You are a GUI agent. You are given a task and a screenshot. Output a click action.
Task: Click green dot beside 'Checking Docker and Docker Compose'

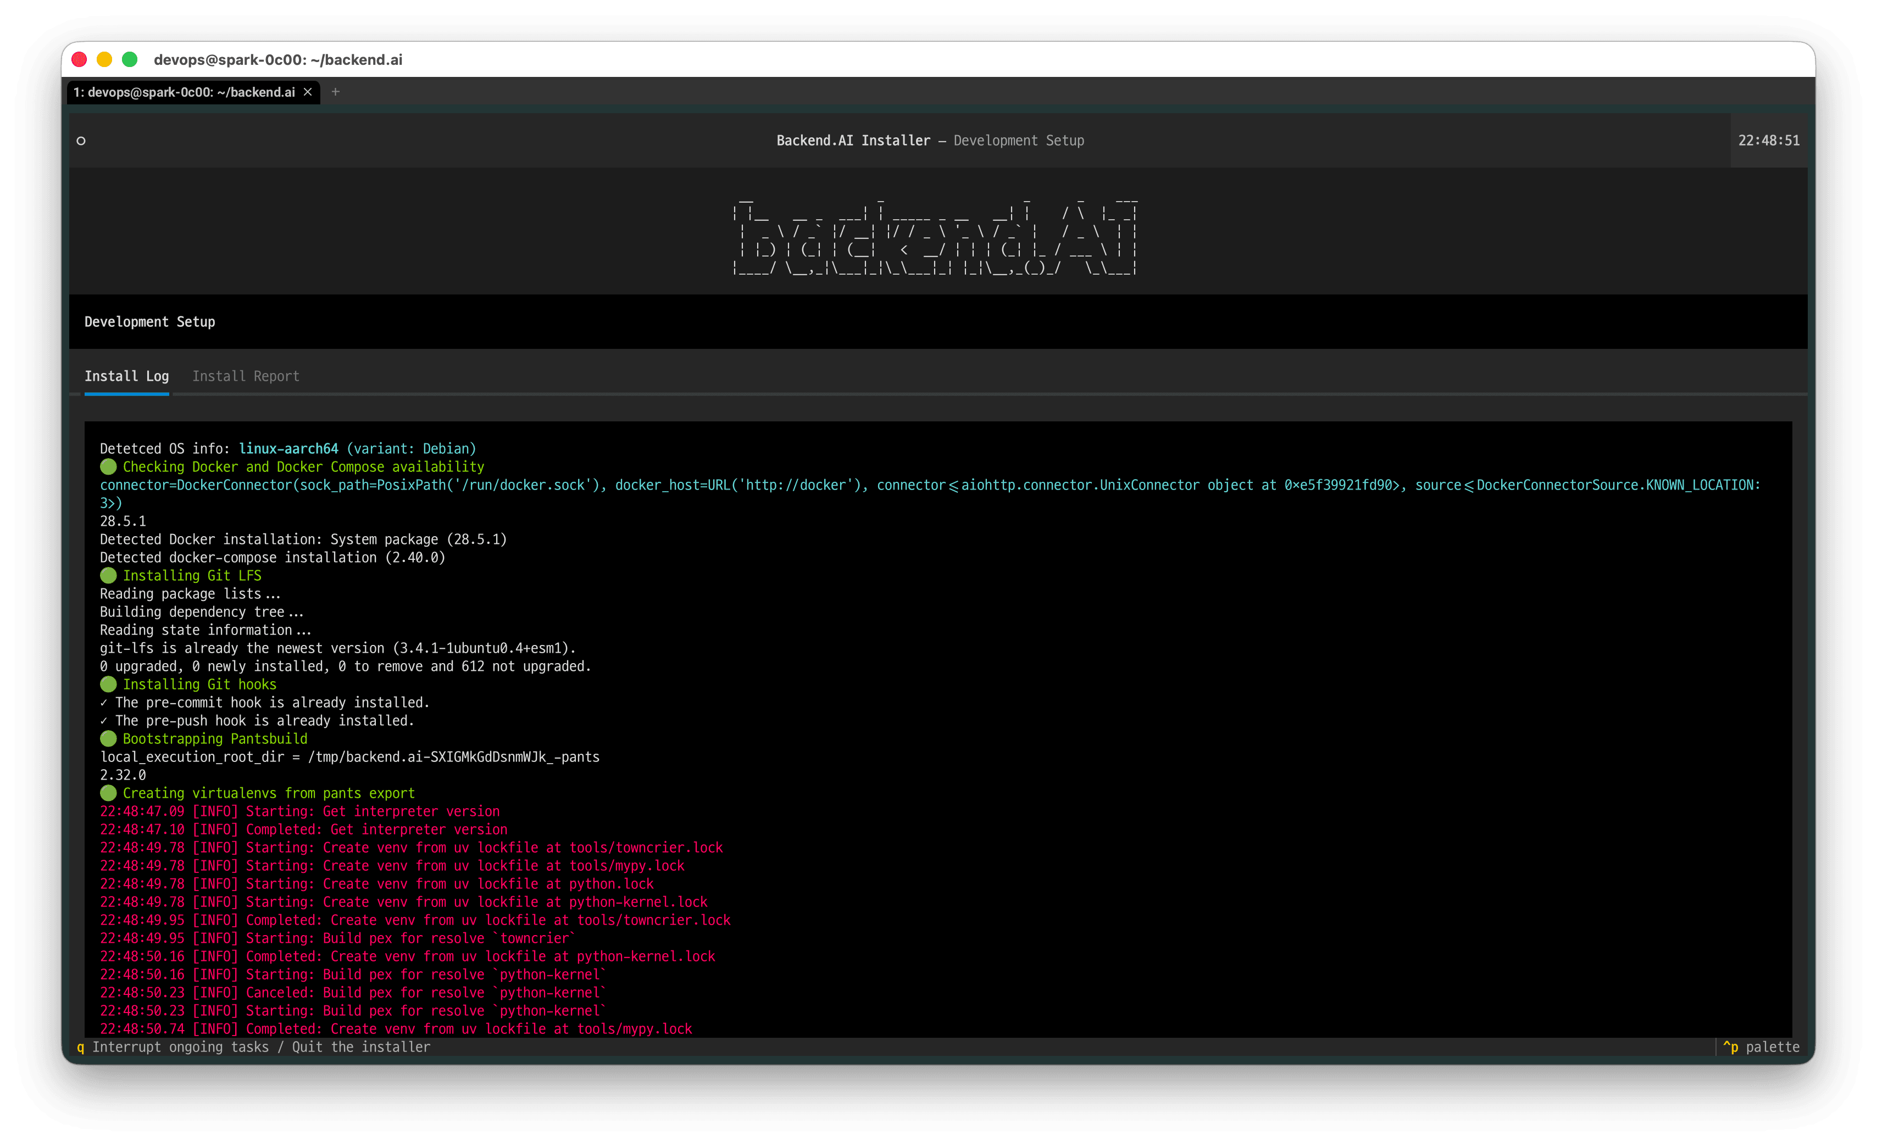tap(108, 467)
